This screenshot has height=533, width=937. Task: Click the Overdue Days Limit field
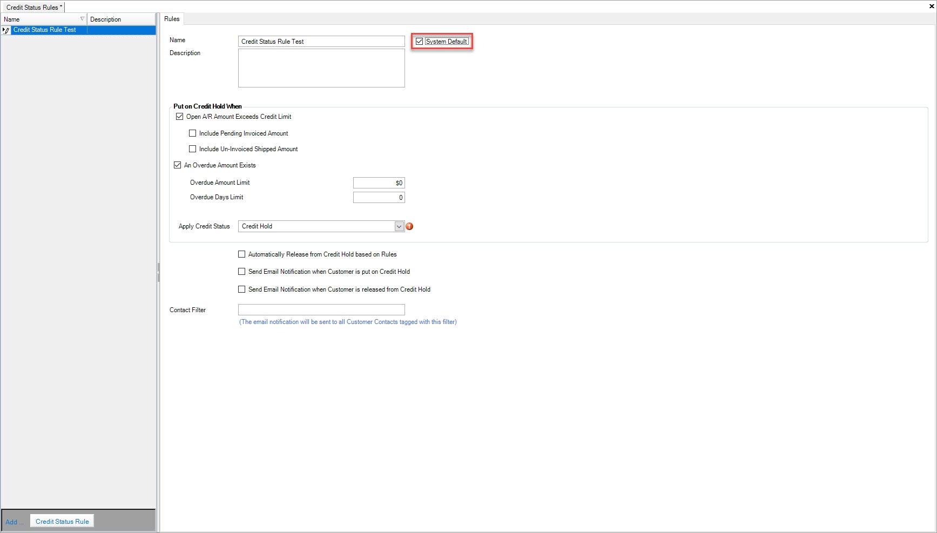point(379,198)
